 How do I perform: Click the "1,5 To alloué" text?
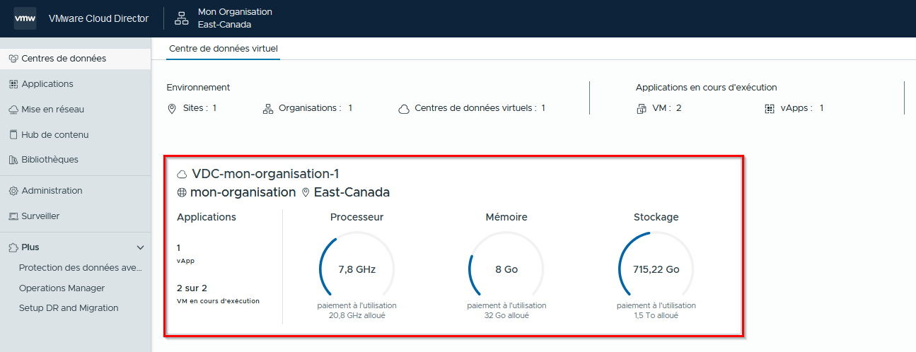(656, 315)
